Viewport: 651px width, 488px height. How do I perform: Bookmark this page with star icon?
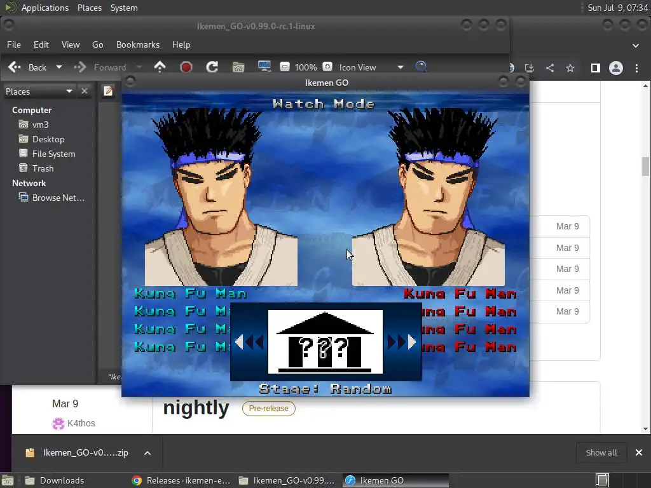click(x=570, y=68)
